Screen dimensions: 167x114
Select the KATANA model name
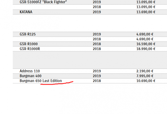click(26, 12)
